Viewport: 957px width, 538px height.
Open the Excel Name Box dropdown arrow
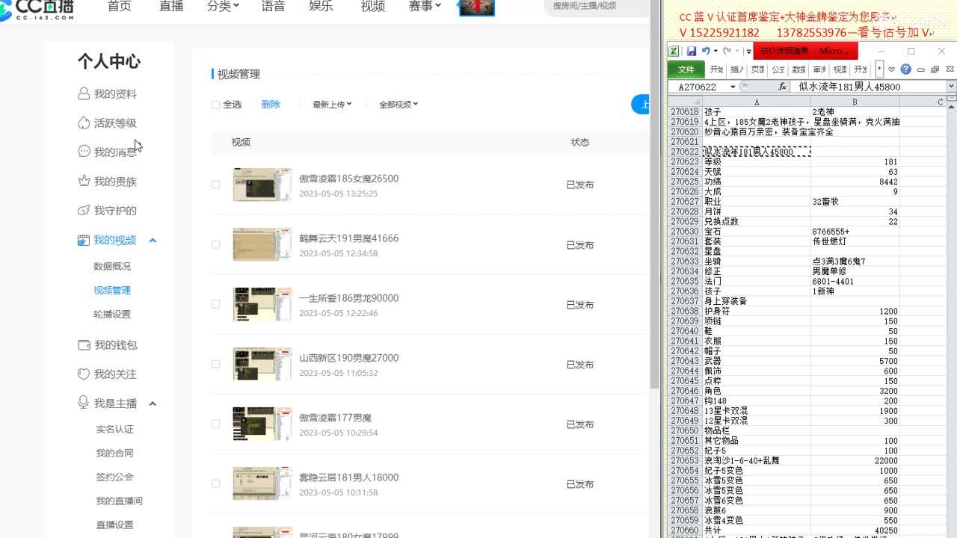click(733, 87)
